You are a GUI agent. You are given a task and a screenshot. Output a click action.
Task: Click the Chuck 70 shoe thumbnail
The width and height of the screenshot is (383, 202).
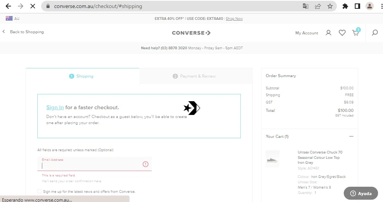272,159
